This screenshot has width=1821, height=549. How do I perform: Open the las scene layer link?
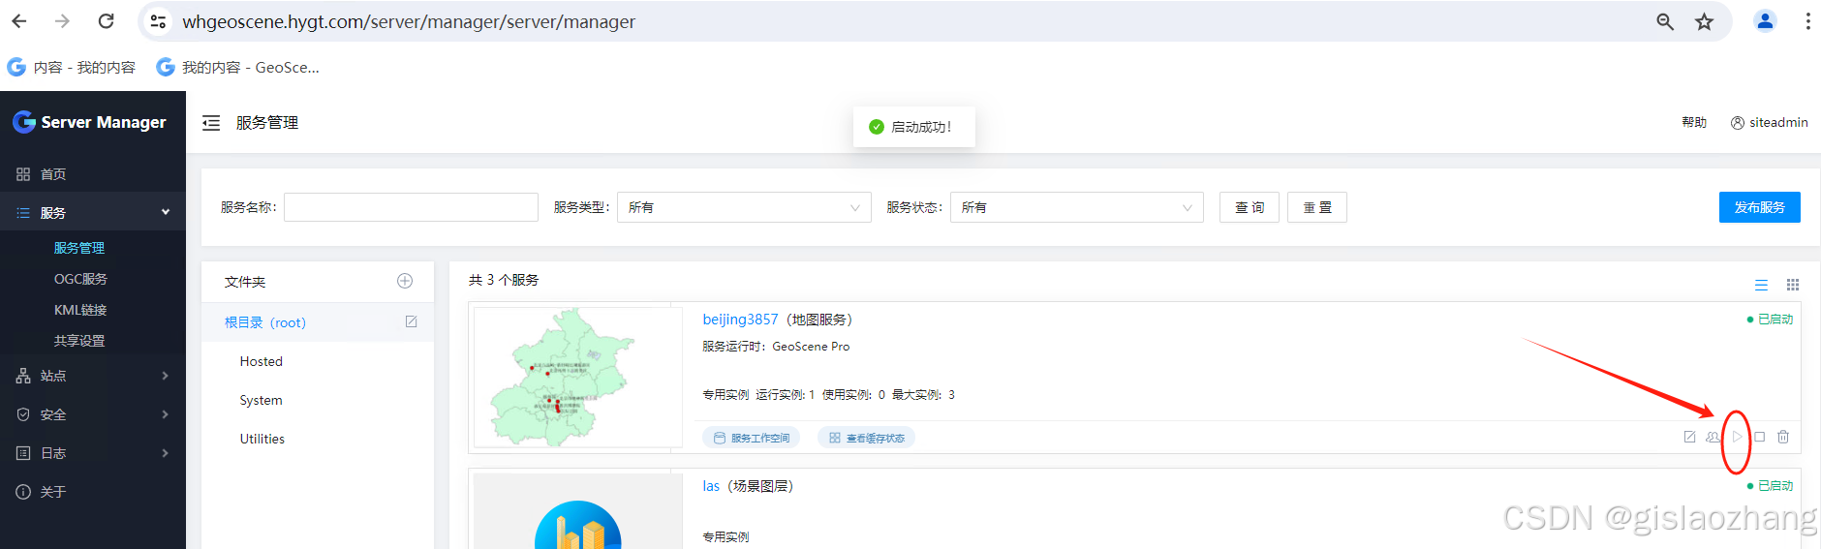tap(711, 486)
